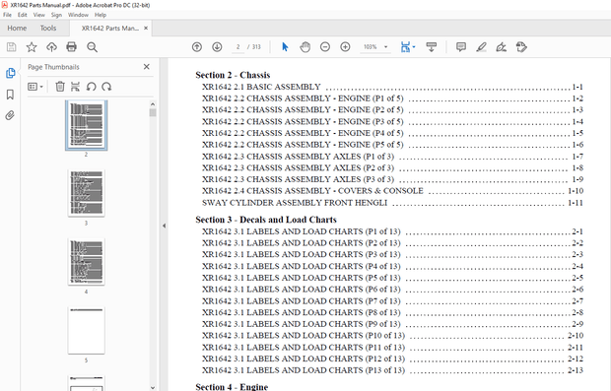Add a comment sticky note
This screenshot has height=391, width=611.
click(x=461, y=47)
